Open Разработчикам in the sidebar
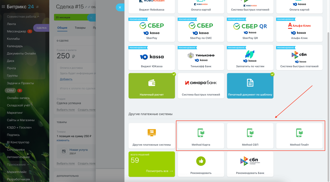This screenshot has height=182, width=330. coord(18,179)
